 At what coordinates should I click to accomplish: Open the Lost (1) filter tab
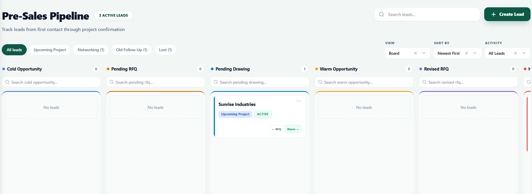pos(165,50)
